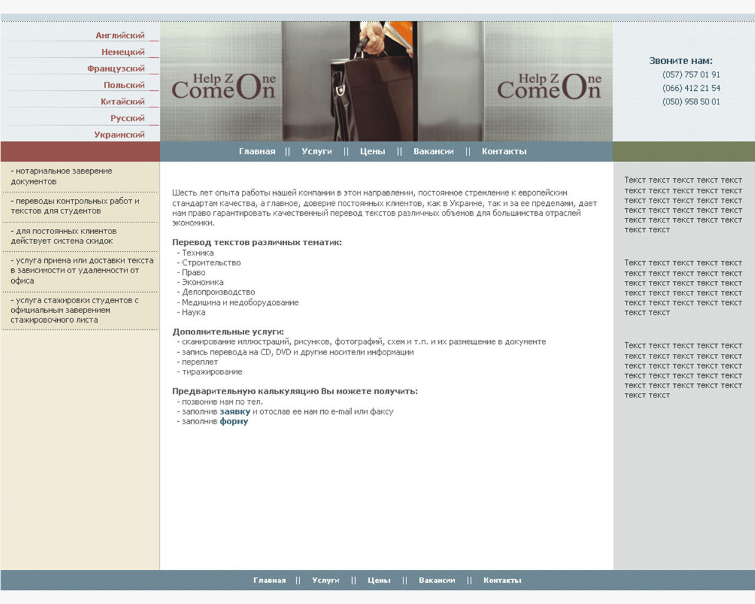Image resolution: width=755 pixels, height=604 pixels.
Task: Select Китайский language link
Action: [122, 101]
